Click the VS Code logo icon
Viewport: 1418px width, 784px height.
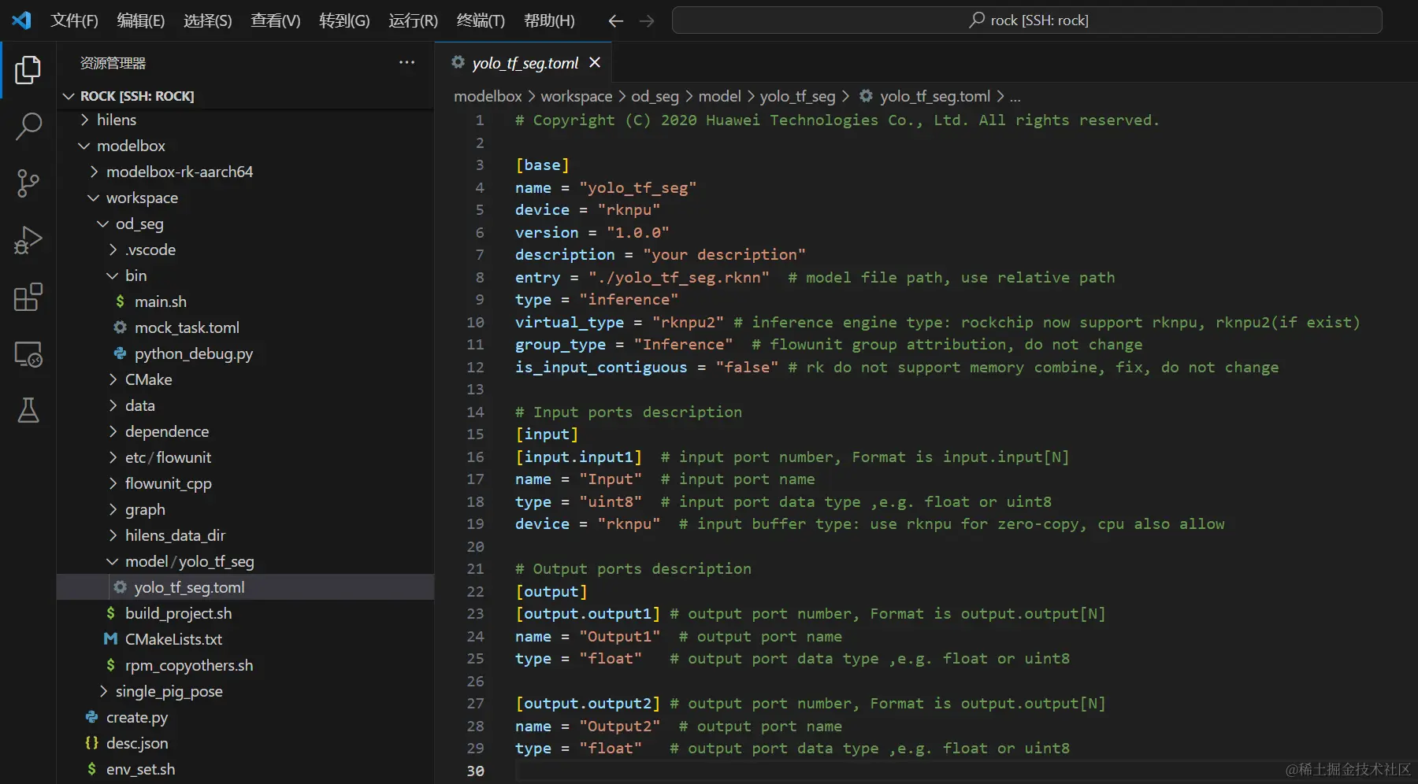pyautogui.click(x=21, y=20)
